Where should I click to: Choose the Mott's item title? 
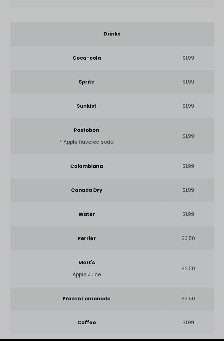(x=87, y=263)
